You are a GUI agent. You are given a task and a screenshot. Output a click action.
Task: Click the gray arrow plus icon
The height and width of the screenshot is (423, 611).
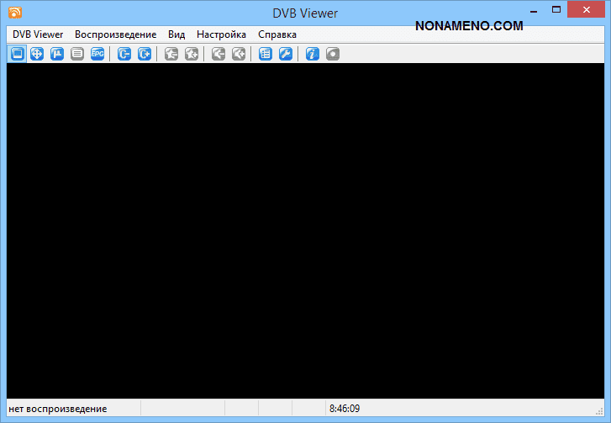pyautogui.click(x=239, y=54)
